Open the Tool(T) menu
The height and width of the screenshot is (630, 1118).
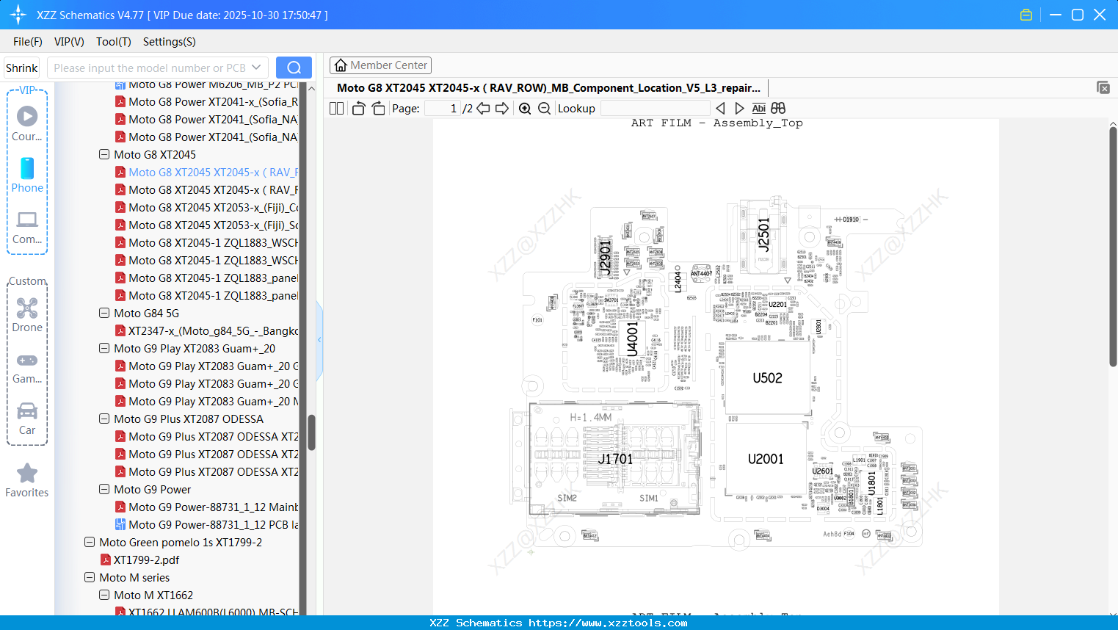click(x=114, y=42)
